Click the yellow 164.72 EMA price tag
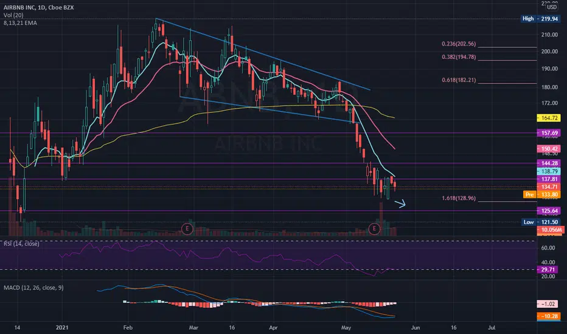The width and height of the screenshot is (567, 334). [549, 118]
